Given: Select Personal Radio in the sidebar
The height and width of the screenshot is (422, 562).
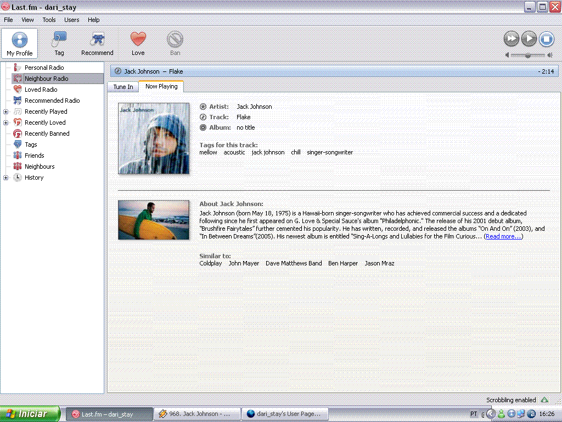Looking at the screenshot, I should (x=44, y=68).
